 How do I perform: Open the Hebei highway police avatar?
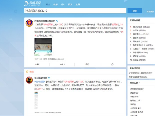[29, 23]
